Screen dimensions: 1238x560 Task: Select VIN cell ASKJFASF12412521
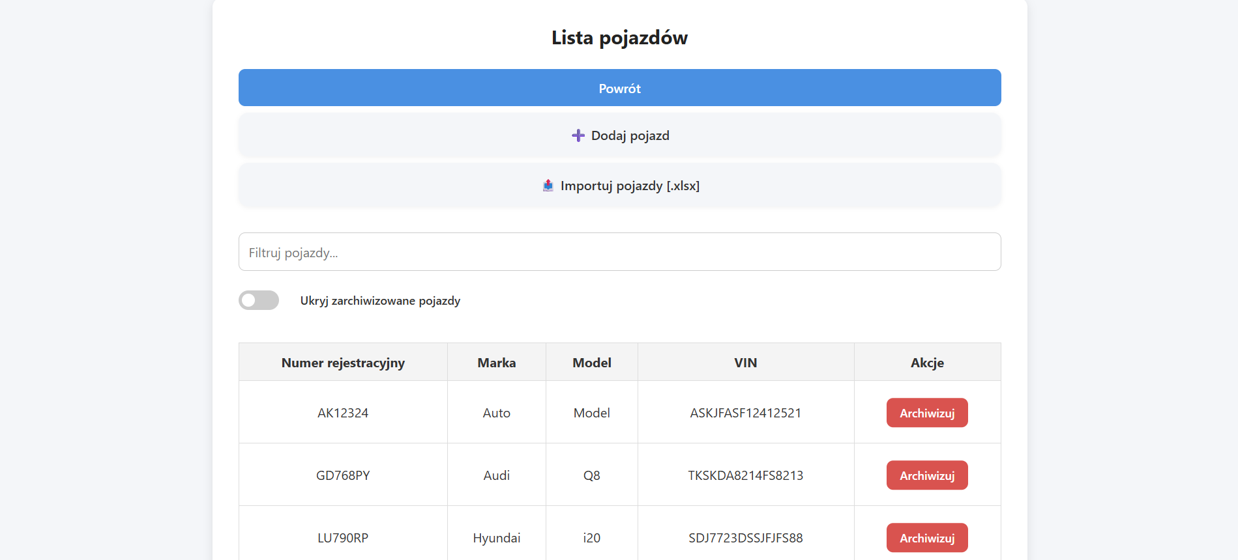pos(745,413)
